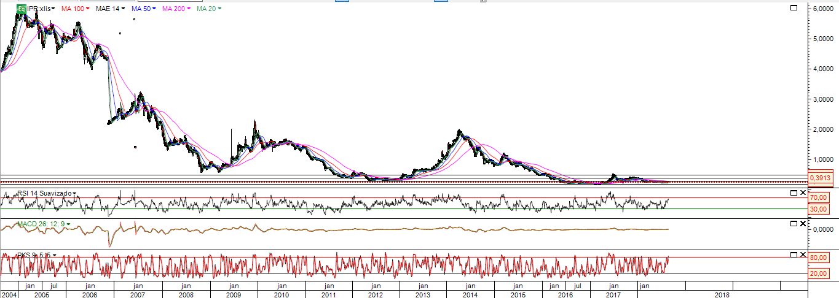
Task: Click the green Eq instrument icon
Action: [21, 9]
